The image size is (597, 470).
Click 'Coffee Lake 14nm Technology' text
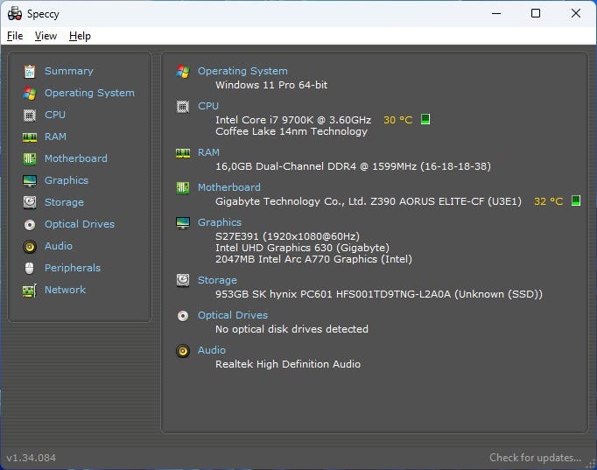pos(291,131)
